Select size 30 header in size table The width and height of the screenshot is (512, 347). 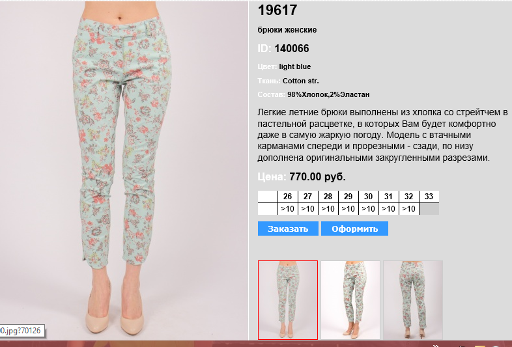(x=369, y=197)
